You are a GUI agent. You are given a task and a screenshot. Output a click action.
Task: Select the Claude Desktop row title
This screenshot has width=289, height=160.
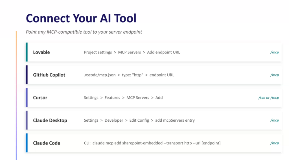coord(50,120)
